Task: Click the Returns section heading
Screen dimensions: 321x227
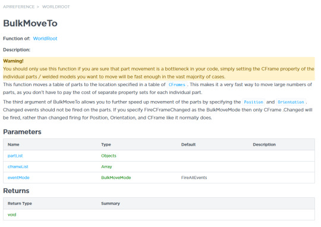Action: (16, 191)
